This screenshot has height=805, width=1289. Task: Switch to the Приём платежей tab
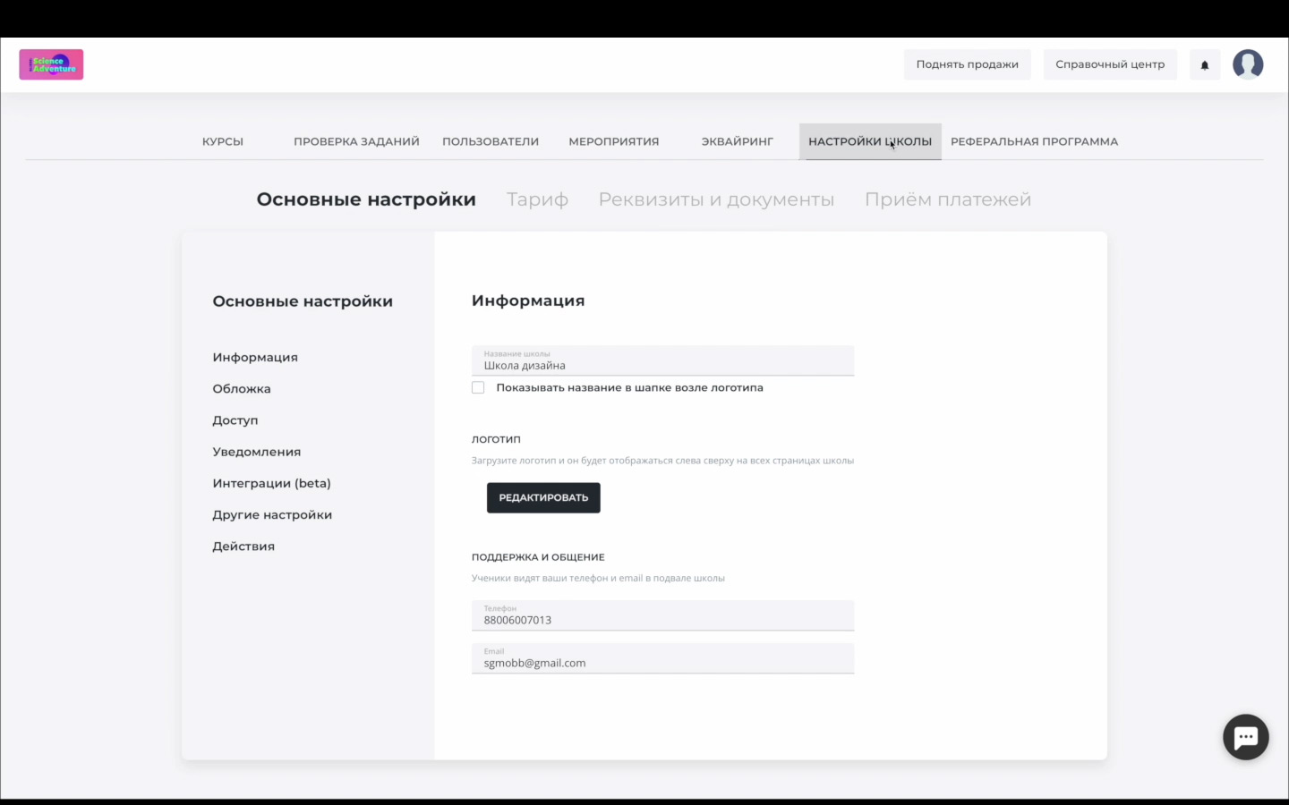[947, 199]
